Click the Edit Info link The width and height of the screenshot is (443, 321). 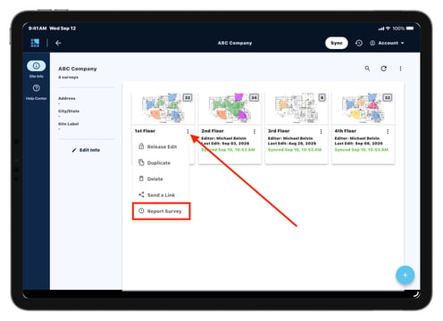[86, 150]
